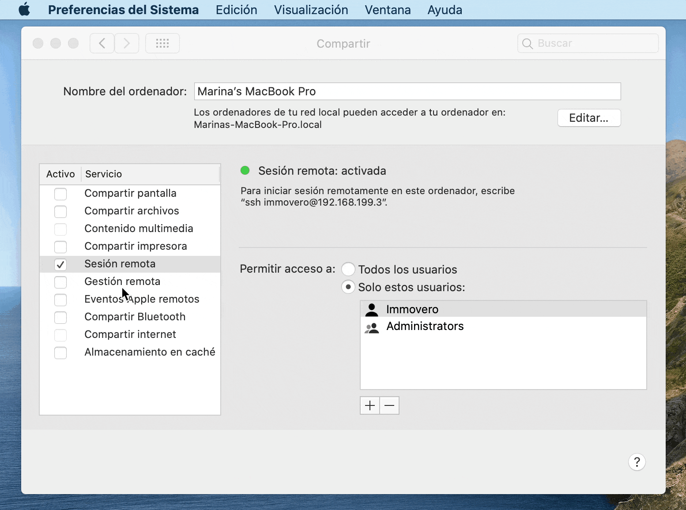Image resolution: width=686 pixels, height=510 pixels.
Task: Select Compartir archivos service row
Action: point(130,211)
